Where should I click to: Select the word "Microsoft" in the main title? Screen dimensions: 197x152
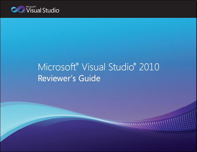click(x=56, y=67)
